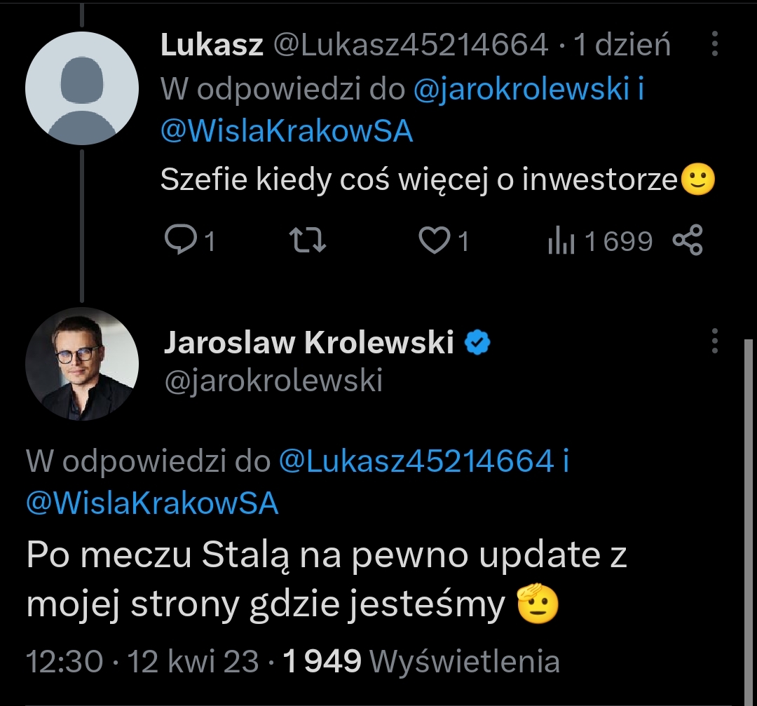The width and height of the screenshot is (757, 706).
Task: Click the Lukasz display name
Action: pos(212,46)
